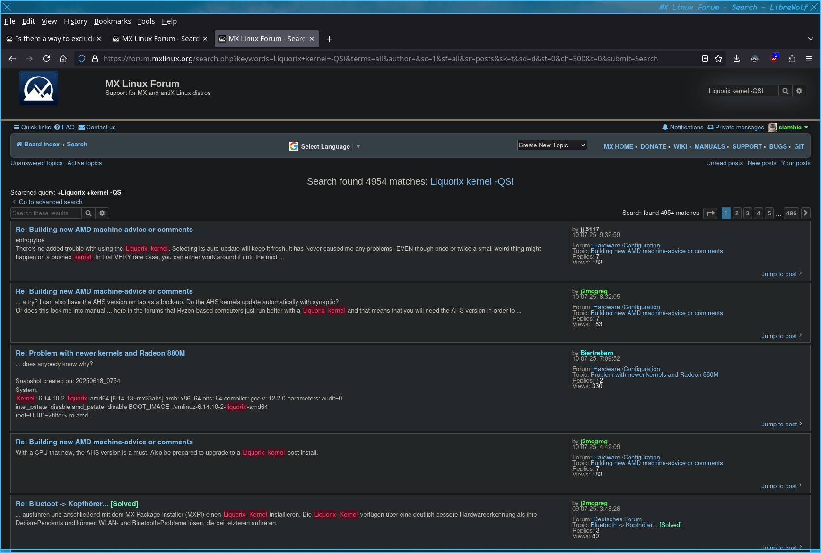Open the extensions puzzle icon
This screenshot has width=821, height=553.
(x=792, y=59)
